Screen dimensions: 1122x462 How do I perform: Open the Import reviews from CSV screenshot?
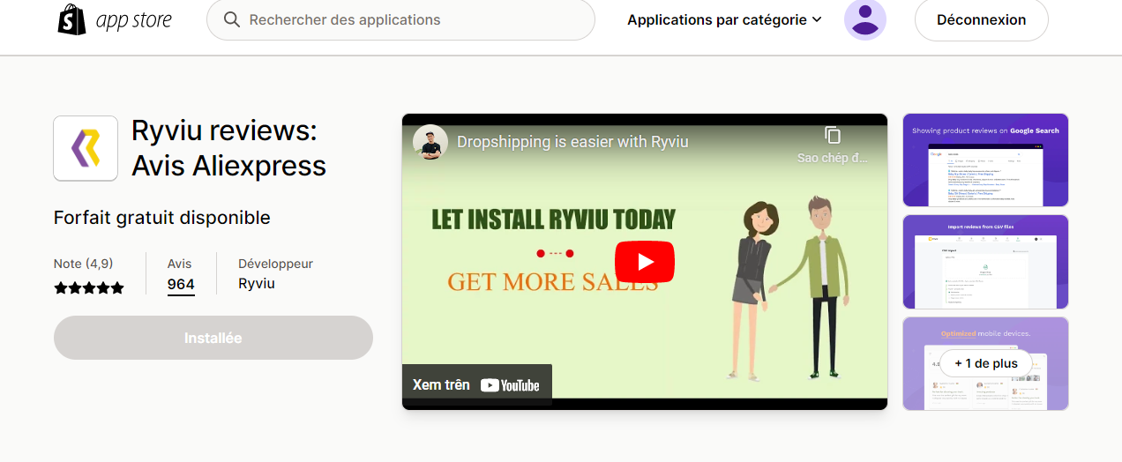coord(985,262)
